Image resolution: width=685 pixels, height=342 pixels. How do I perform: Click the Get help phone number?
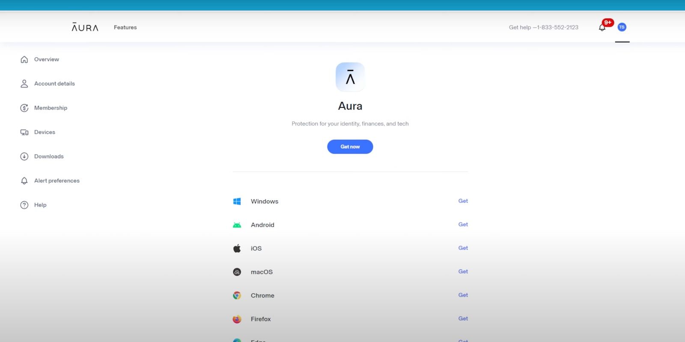coord(543,27)
